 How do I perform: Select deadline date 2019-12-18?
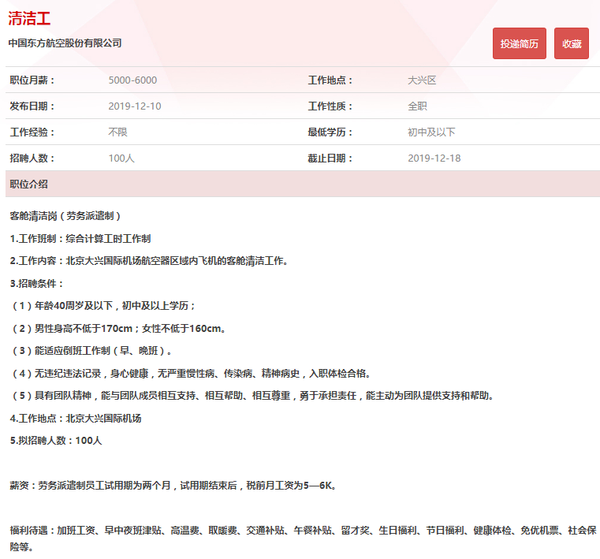[x=434, y=158]
